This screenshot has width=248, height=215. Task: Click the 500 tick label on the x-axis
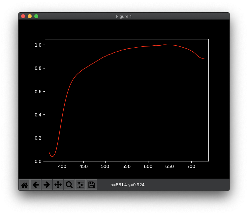click(x=105, y=167)
